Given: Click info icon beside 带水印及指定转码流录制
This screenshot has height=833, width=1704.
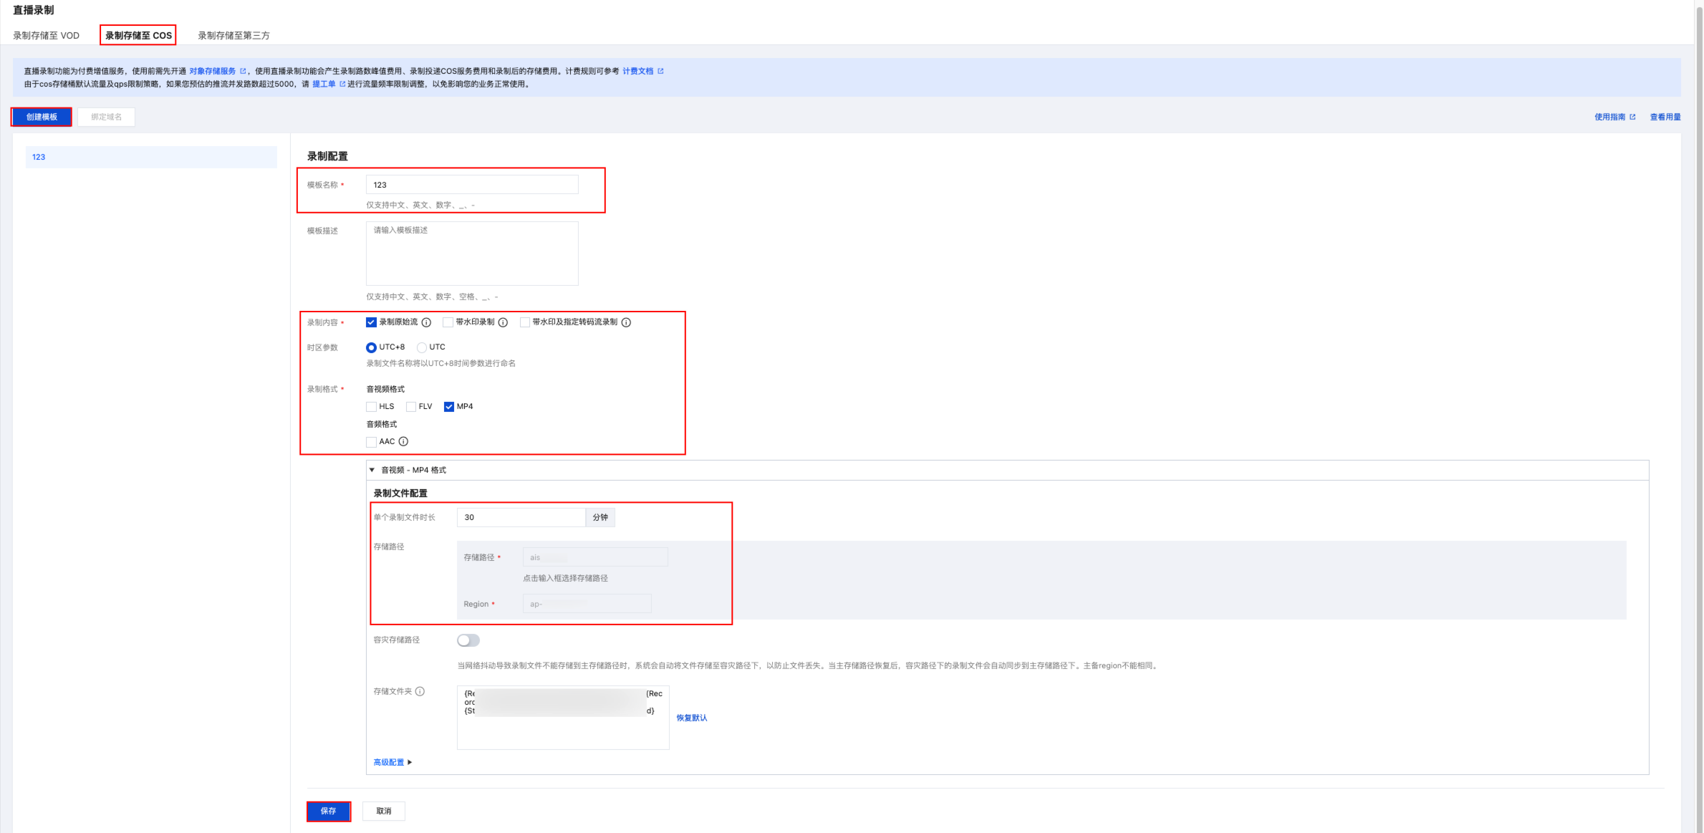Looking at the screenshot, I should 626,322.
